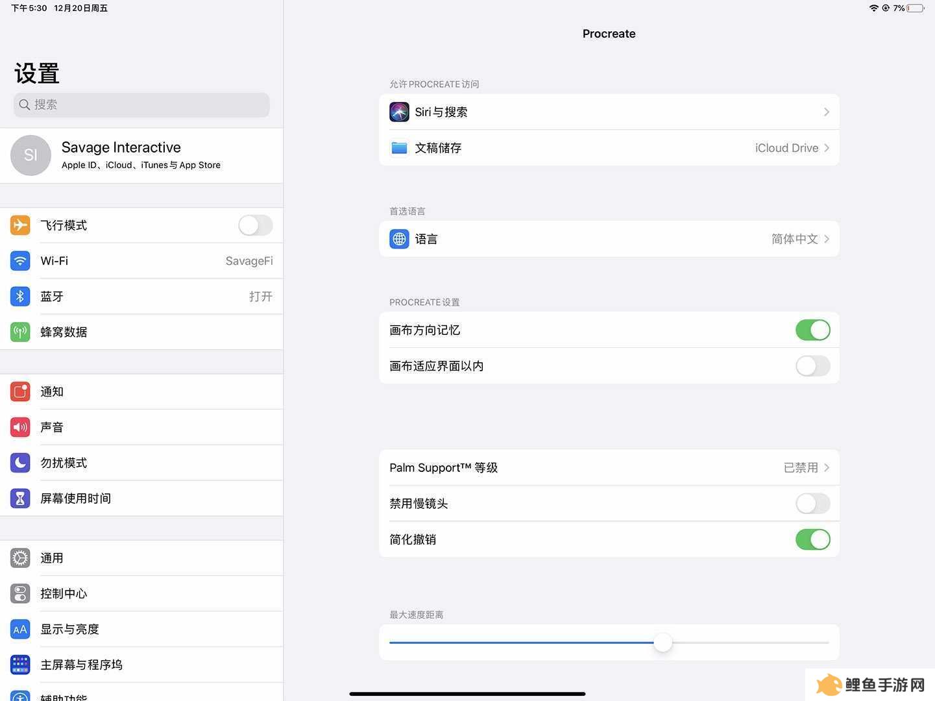935x701 pixels.
Task: Tap the blue folder icon for document storage
Action: tap(399, 148)
